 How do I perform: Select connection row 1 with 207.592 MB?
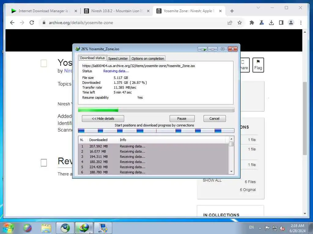point(153,146)
